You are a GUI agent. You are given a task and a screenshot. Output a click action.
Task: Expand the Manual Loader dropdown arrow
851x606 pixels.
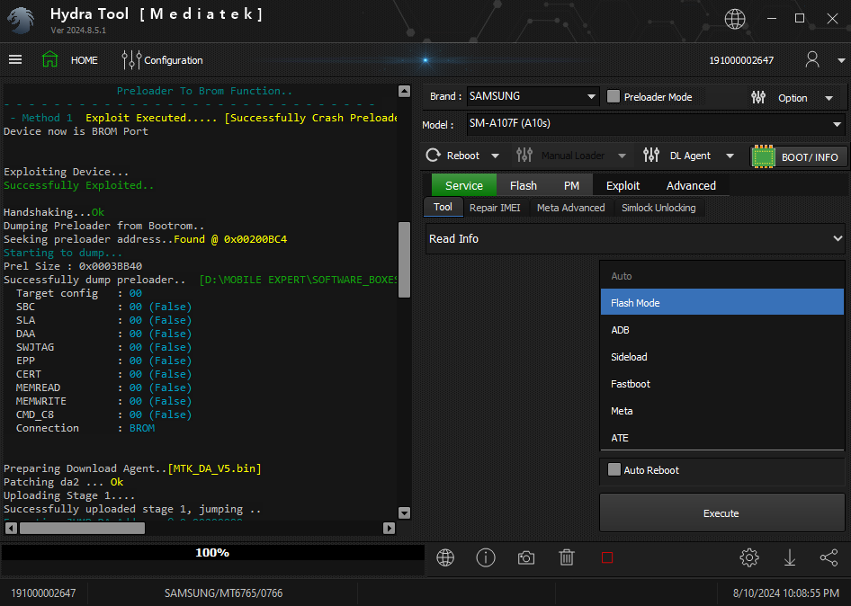click(x=622, y=156)
